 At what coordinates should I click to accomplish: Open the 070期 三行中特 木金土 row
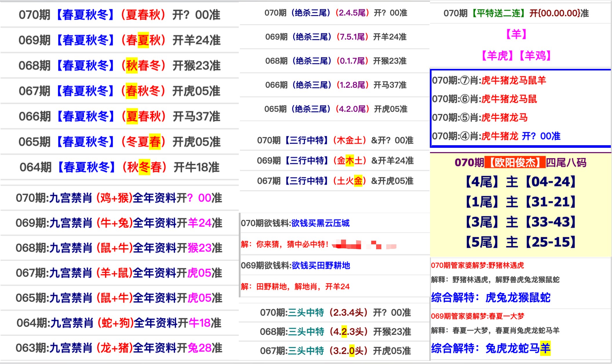pos(335,140)
